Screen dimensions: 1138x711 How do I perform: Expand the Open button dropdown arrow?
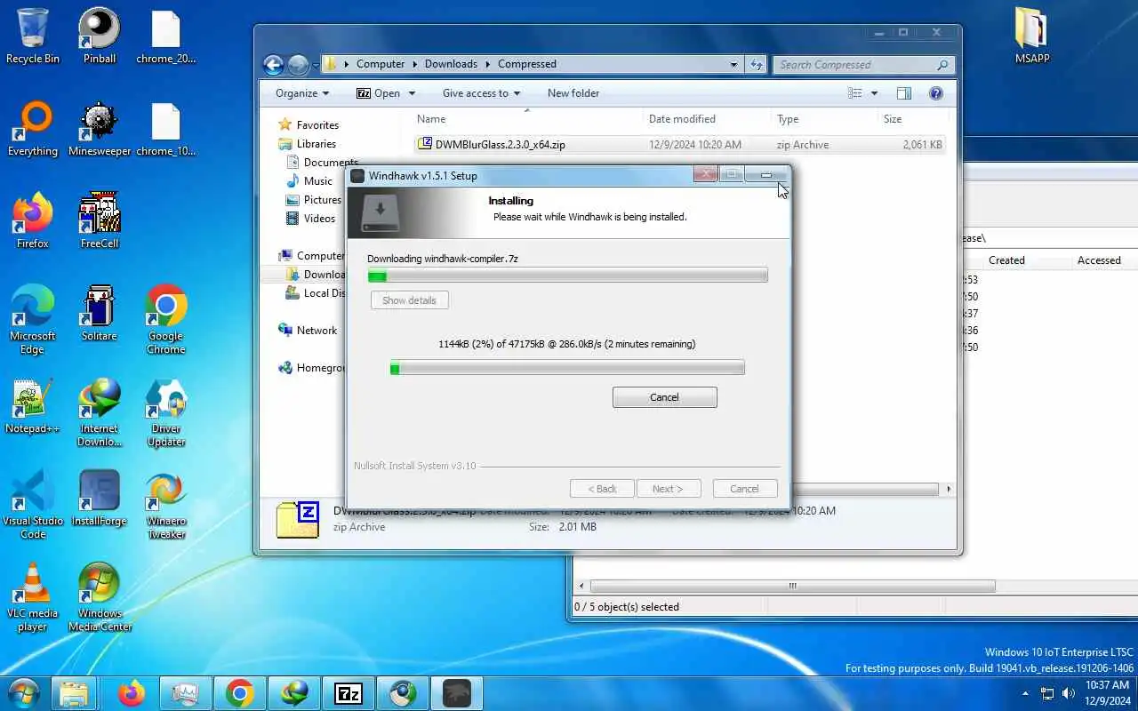click(x=412, y=92)
